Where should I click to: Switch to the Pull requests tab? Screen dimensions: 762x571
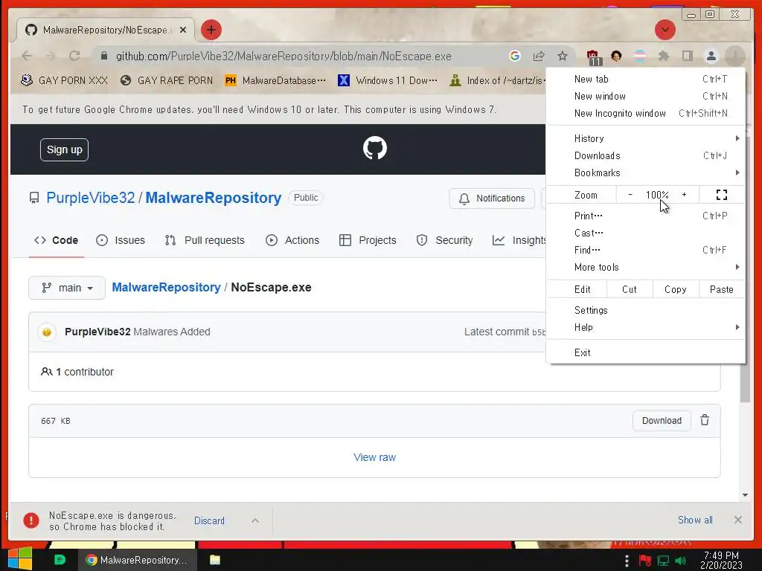pyautogui.click(x=205, y=240)
